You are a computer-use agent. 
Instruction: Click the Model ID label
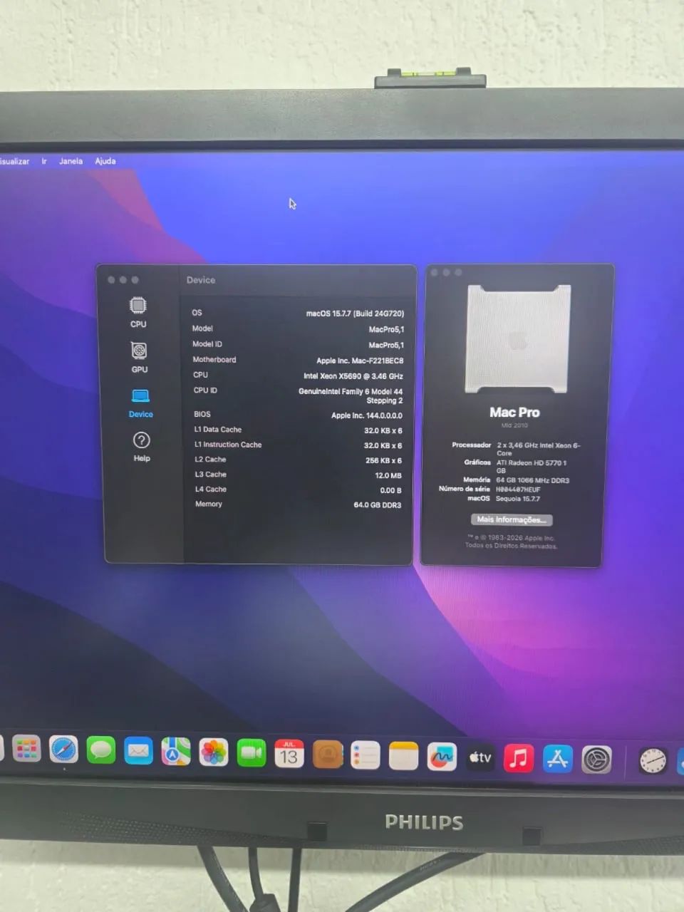tap(207, 344)
